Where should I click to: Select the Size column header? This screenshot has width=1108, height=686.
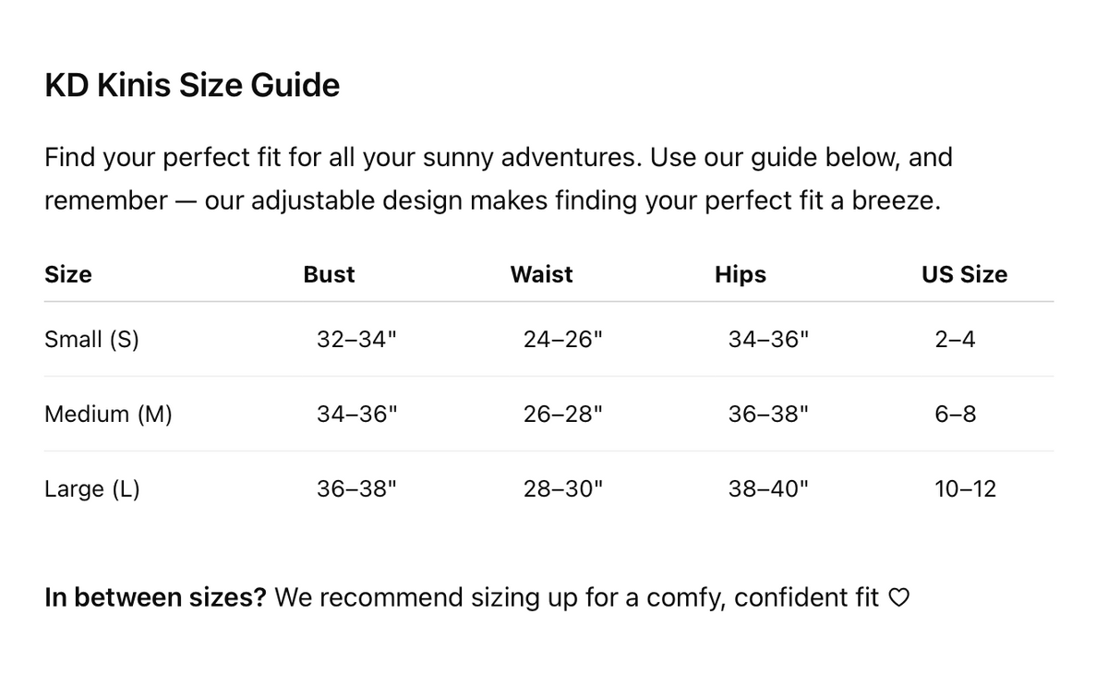tap(68, 274)
